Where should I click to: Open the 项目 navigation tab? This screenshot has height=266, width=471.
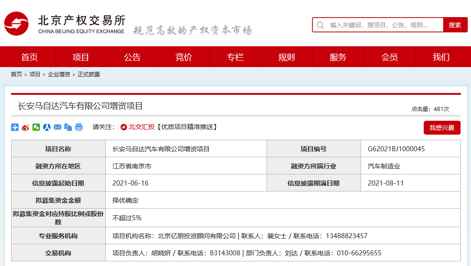click(81, 57)
